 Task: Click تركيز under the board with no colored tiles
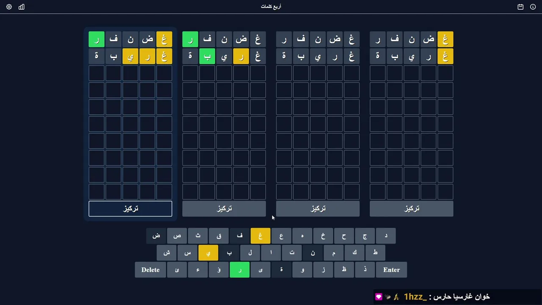[x=318, y=209]
